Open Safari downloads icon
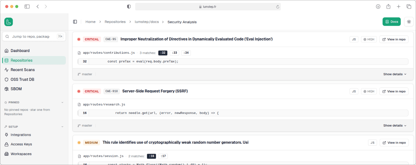The image size is (416, 165). (x=378, y=6)
